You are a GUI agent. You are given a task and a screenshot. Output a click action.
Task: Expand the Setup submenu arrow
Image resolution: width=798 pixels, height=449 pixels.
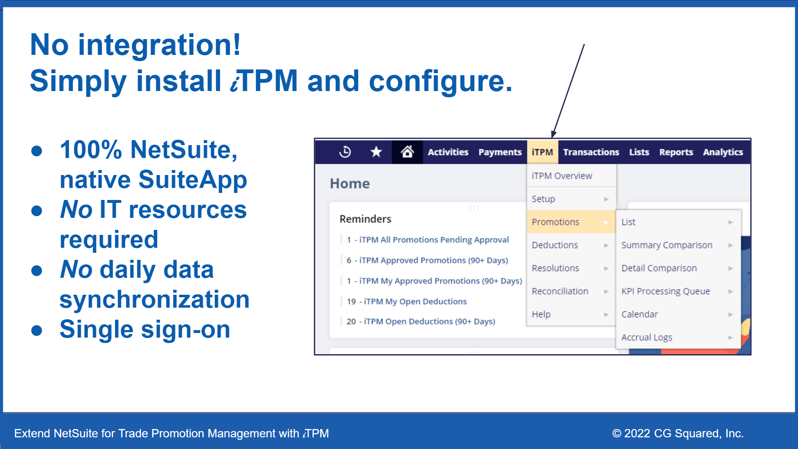[x=606, y=199]
